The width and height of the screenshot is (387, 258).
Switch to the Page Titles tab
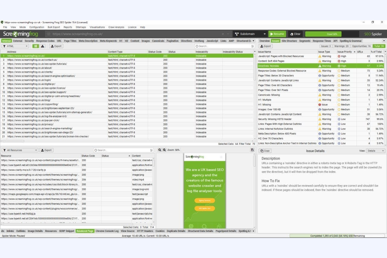click(70, 41)
